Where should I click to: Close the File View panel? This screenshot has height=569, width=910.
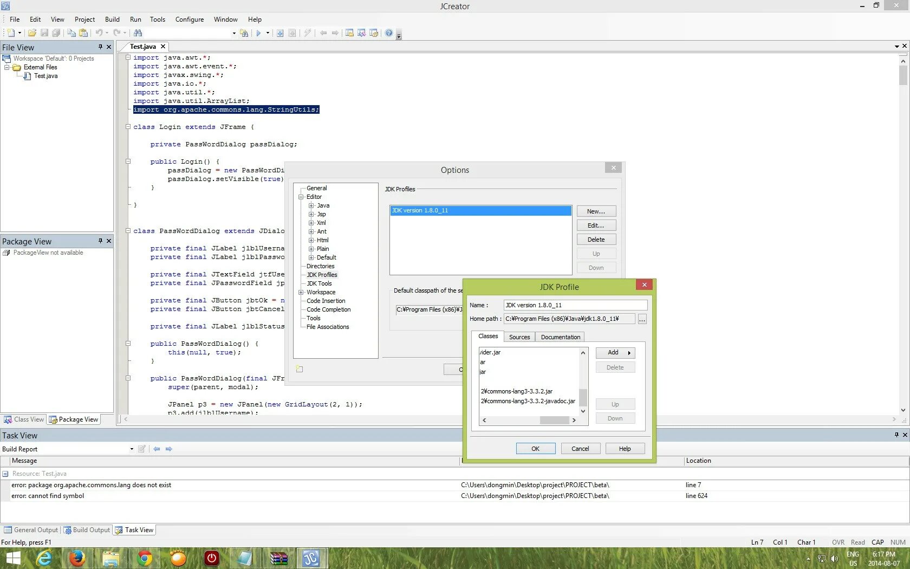tap(109, 47)
